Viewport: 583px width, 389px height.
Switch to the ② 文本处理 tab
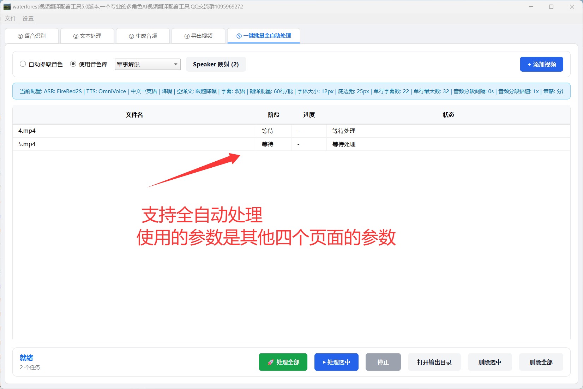[x=87, y=36]
